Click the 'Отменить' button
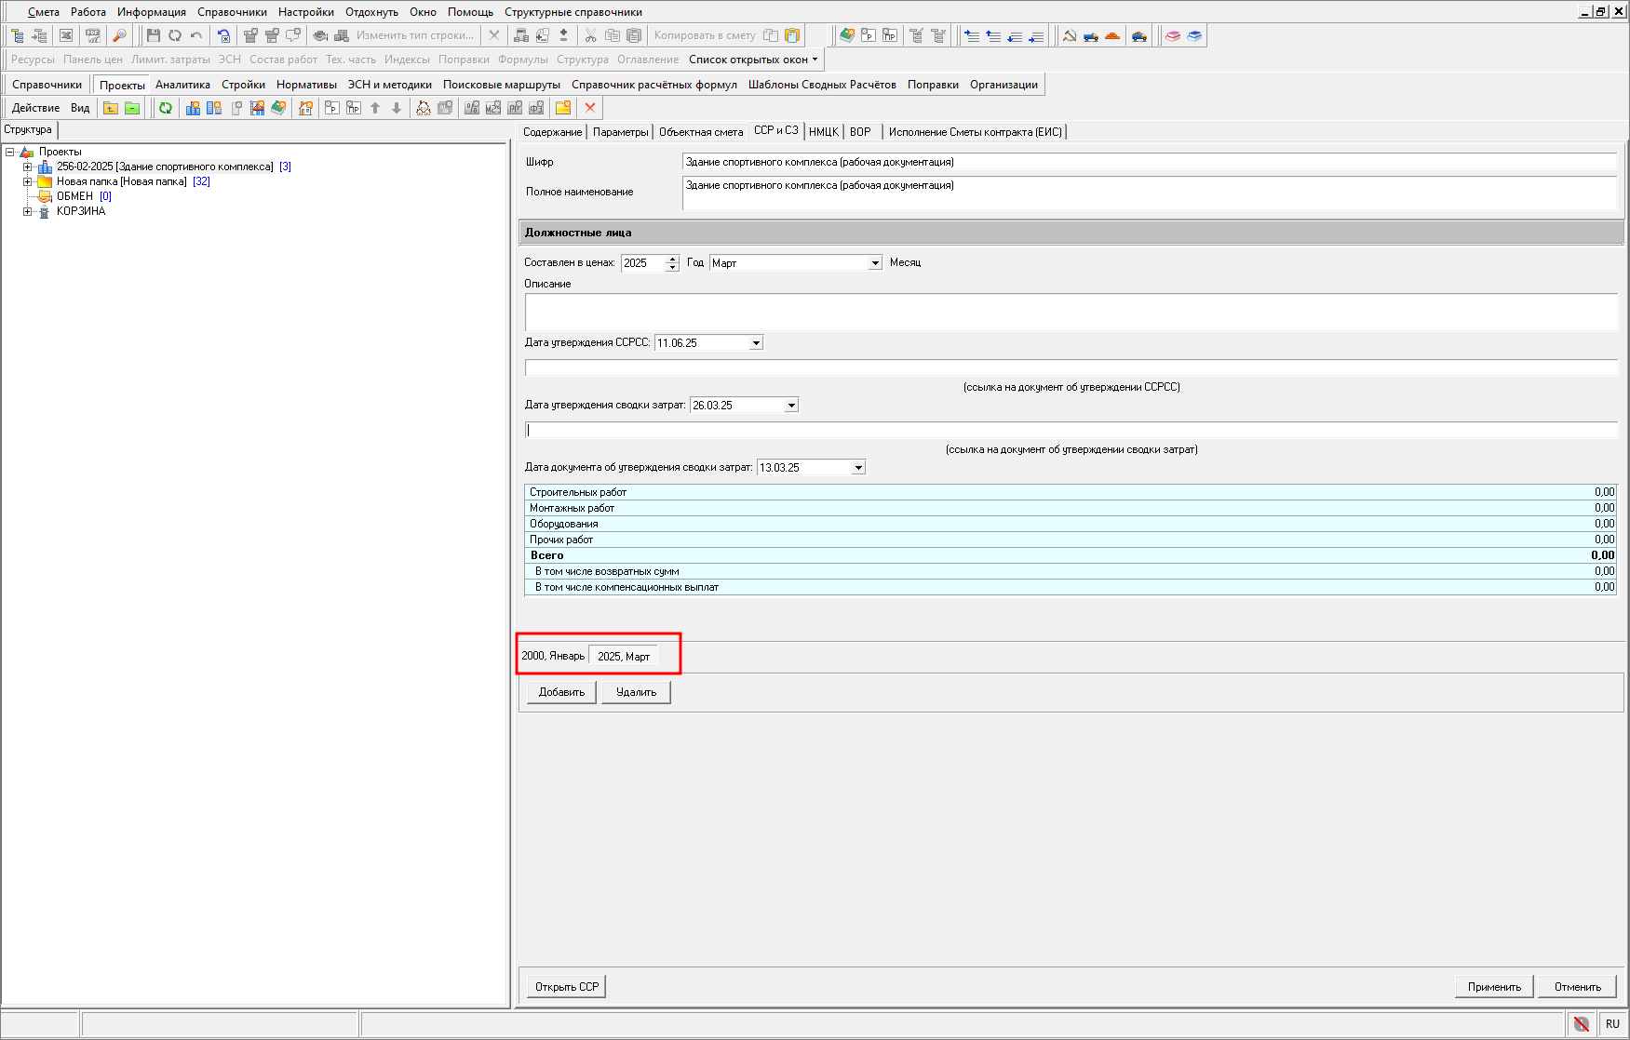This screenshot has width=1630, height=1040. click(x=1578, y=987)
